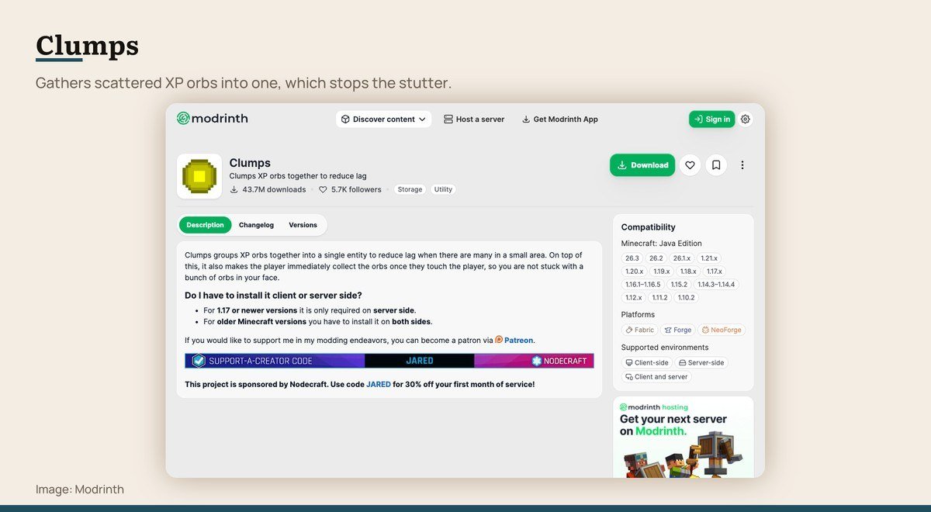Click the Clumps yellow orb project icon
The image size is (931, 512).
(199, 176)
